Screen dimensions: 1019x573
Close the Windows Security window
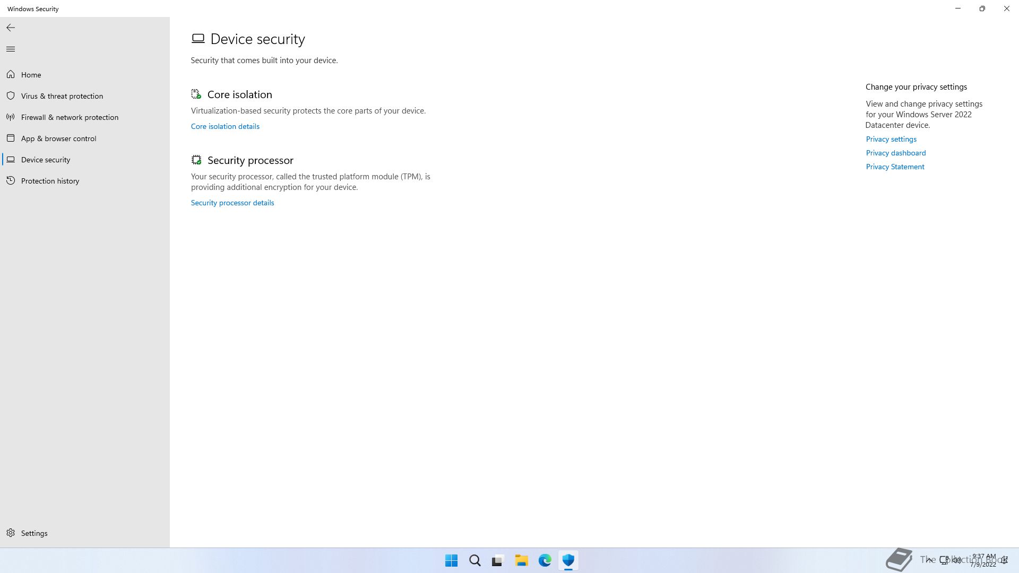click(1007, 8)
